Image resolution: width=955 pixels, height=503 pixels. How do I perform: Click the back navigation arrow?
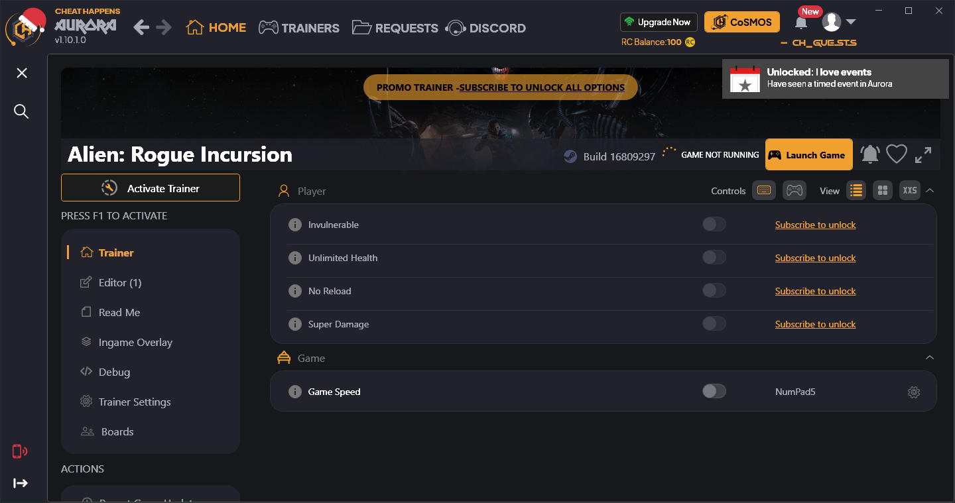(x=141, y=27)
